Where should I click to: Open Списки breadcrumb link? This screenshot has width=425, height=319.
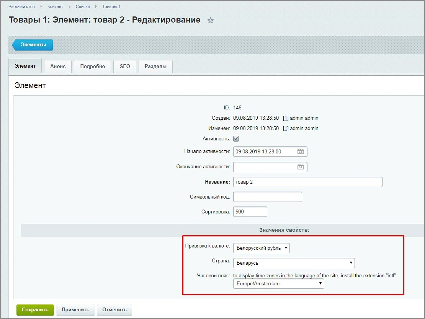pos(83,7)
